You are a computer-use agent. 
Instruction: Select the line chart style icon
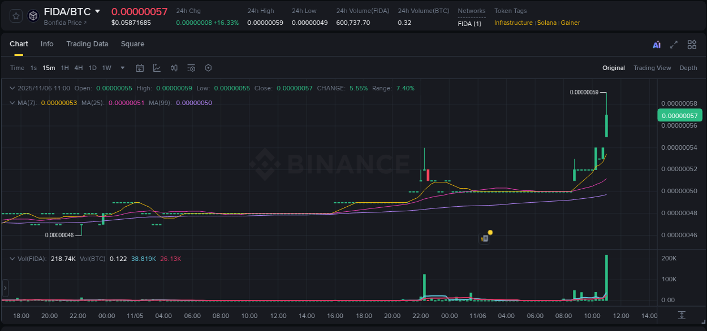[157, 68]
